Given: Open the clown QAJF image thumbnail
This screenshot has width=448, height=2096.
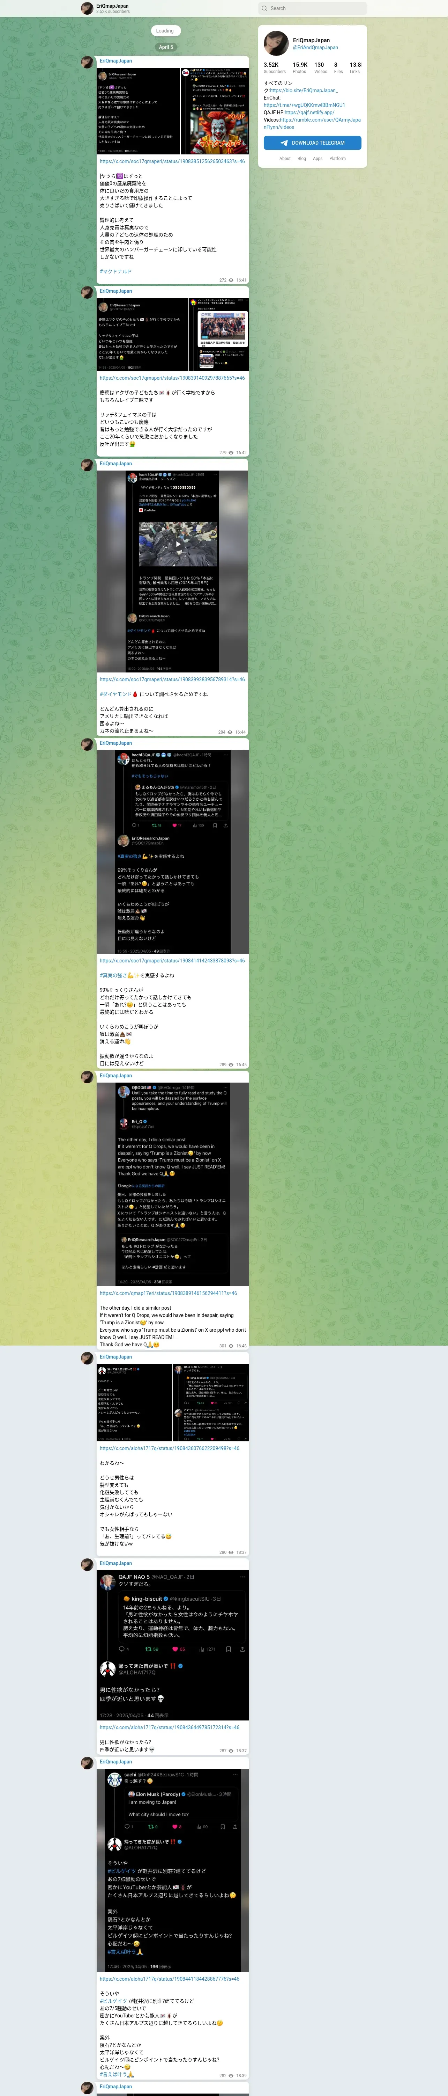Looking at the screenshot, I should [215, 111].
